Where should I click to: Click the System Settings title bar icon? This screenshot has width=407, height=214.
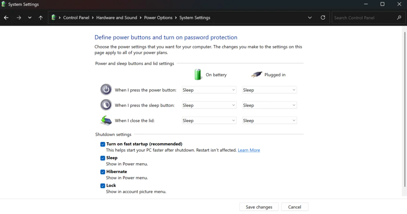click(x=4, y=4)
